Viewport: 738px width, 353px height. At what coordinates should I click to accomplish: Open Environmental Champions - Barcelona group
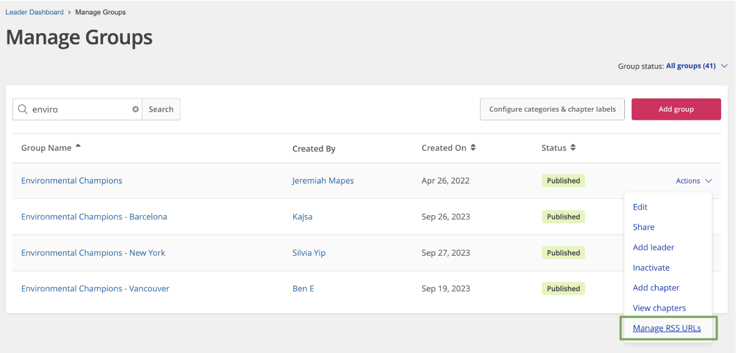click(94, 216)
